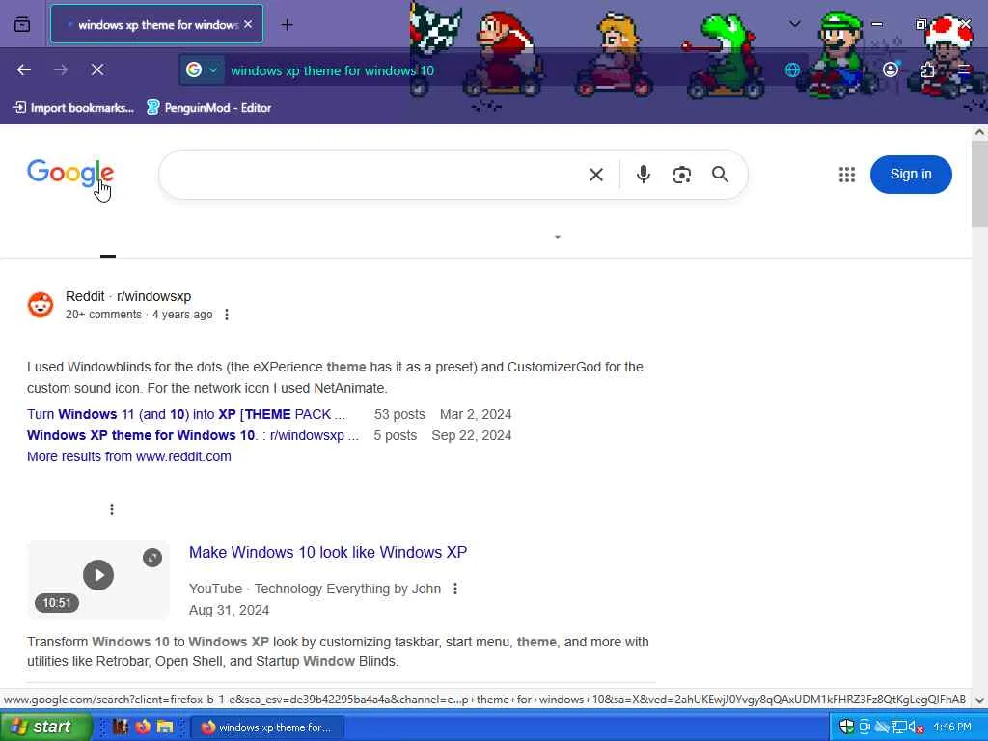Open Turn Windows 11 into XP link
The image size is (988, 741).
coord(186,414)
